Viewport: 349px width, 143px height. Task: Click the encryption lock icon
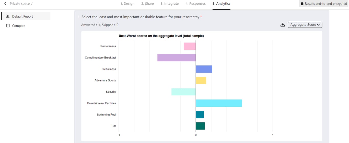coord(302,4)
